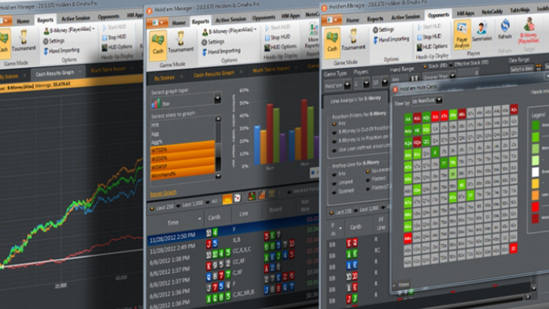The width and height of the screenshot is (549, 309).
Task: Select Limped preflop line radio
Action: pyautogui.click(x=333, y=183)
